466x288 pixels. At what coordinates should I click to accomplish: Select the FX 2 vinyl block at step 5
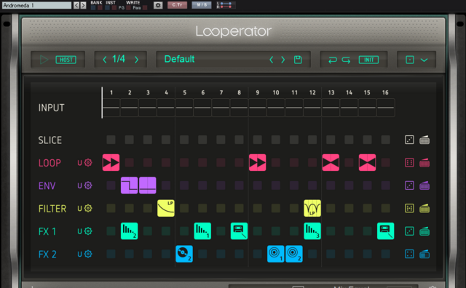point(184,254)
